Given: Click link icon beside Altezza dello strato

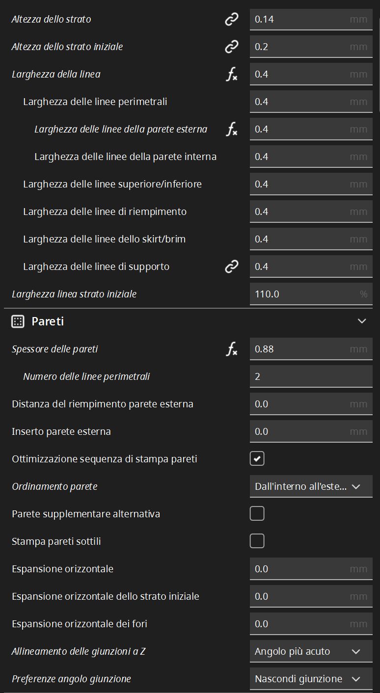Looking at the screenshot, I should (x=231, y=19).
